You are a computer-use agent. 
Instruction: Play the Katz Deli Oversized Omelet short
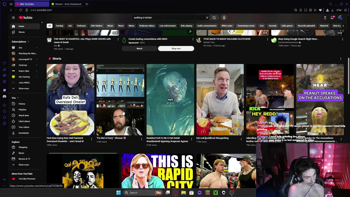[x=70, y=100]
